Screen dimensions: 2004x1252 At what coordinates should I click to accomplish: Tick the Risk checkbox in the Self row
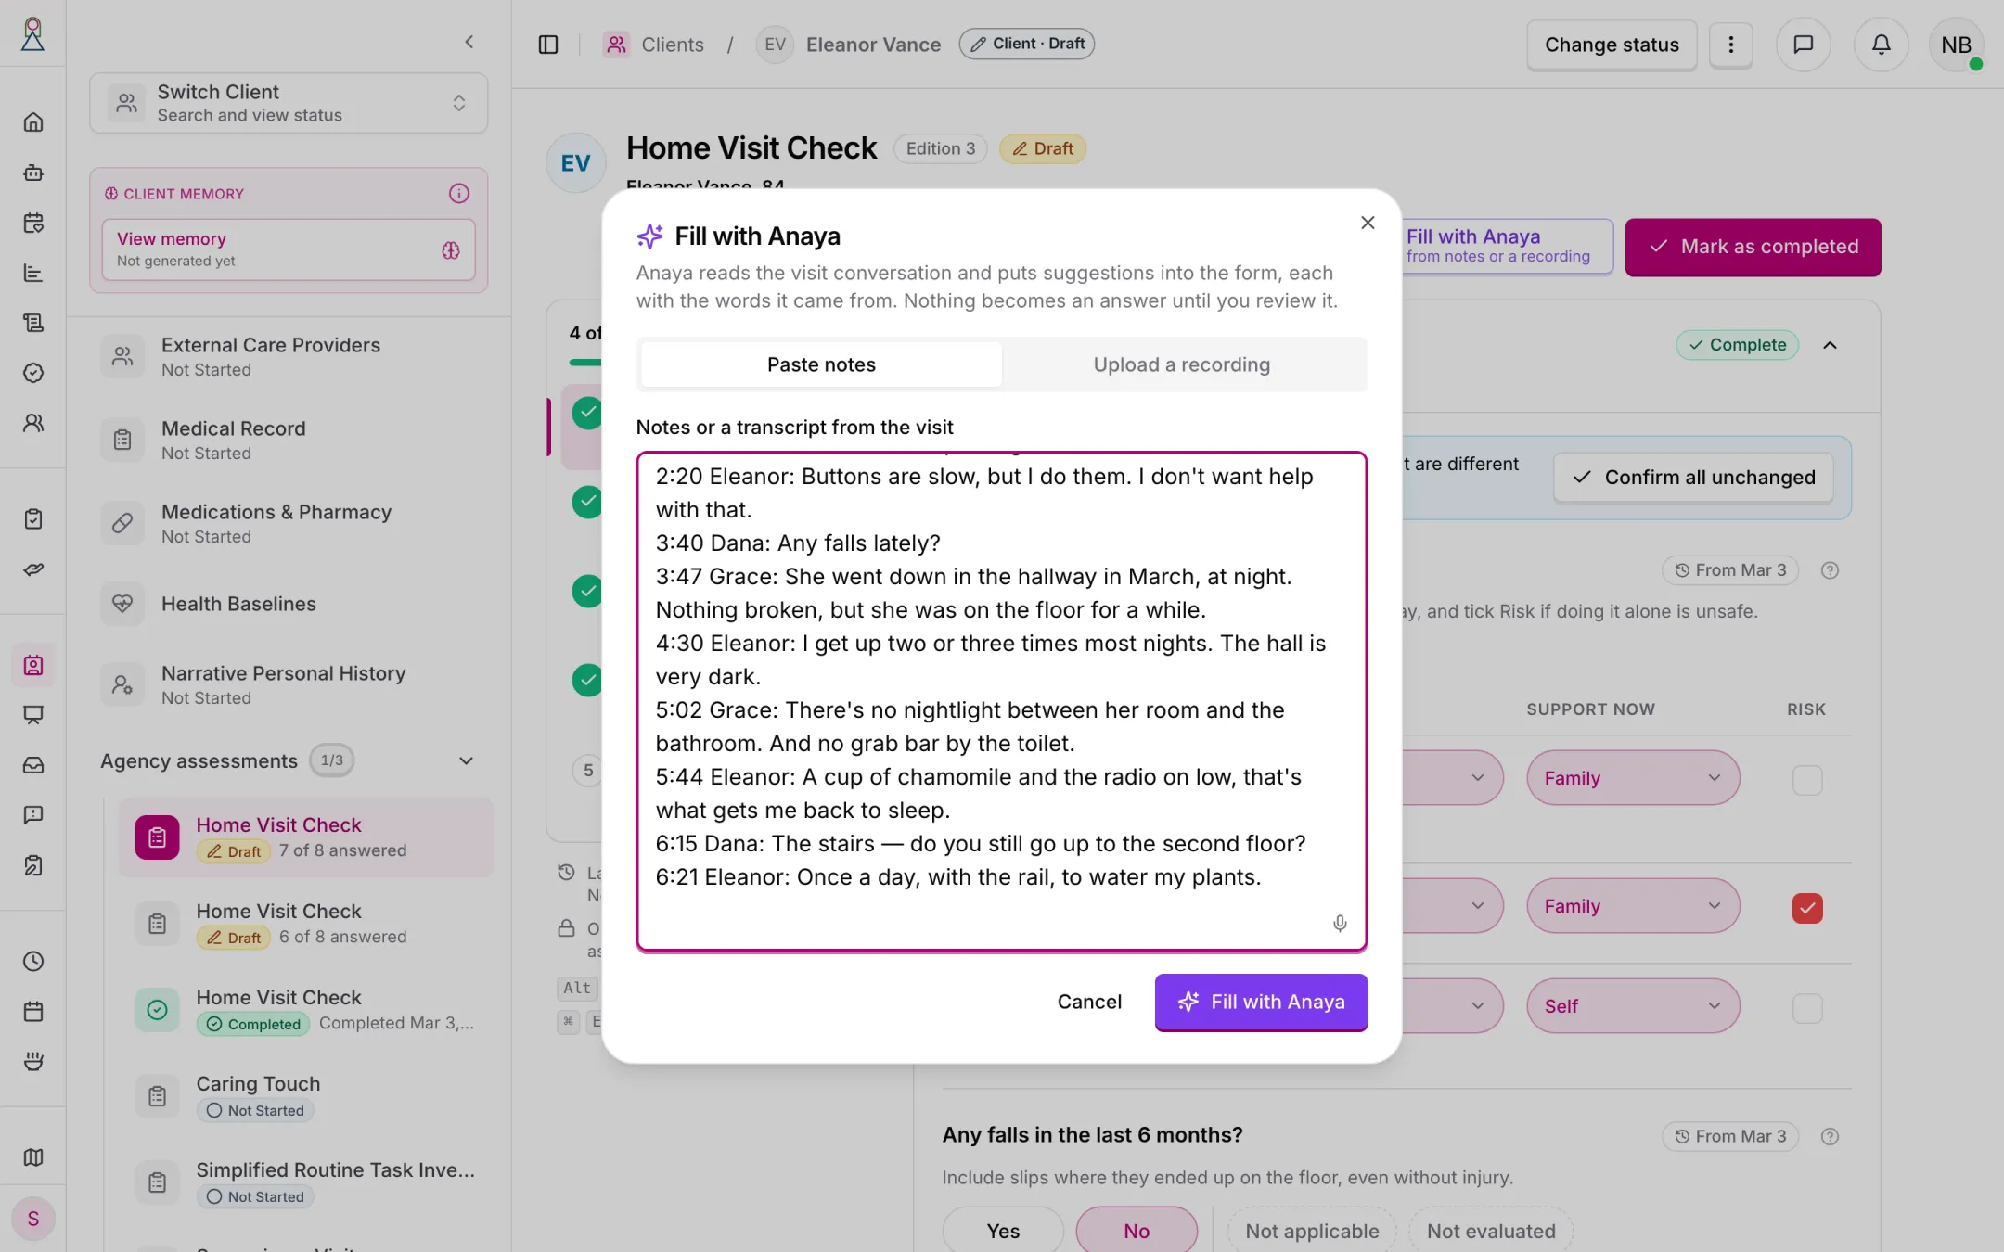pyautogui.click(x=1807, y=1008)
